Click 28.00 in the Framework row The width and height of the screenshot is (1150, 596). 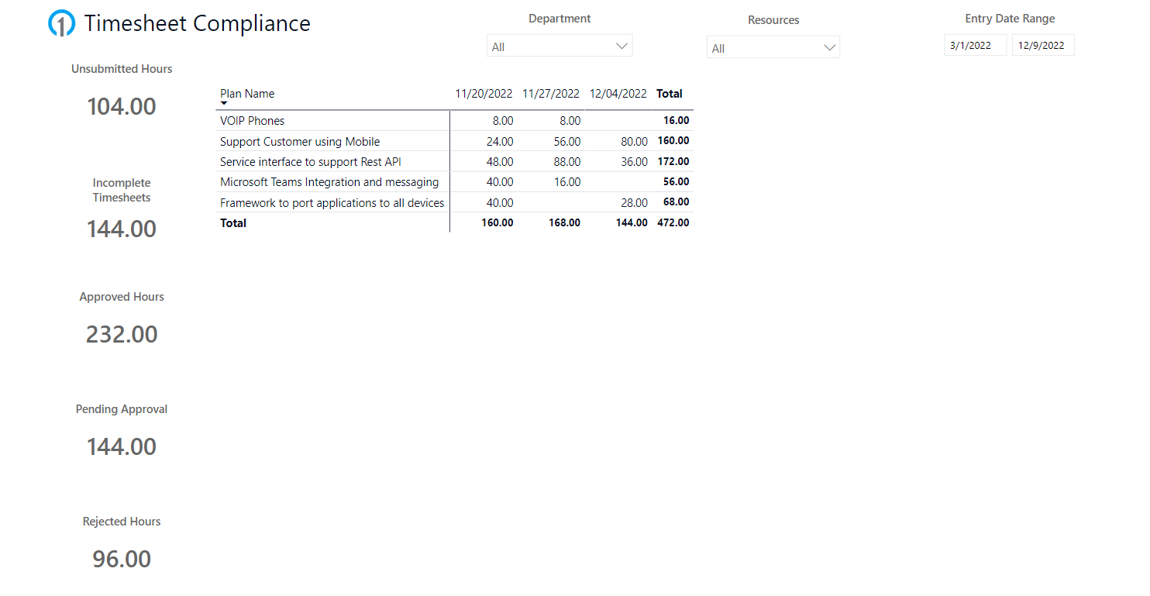635,203
